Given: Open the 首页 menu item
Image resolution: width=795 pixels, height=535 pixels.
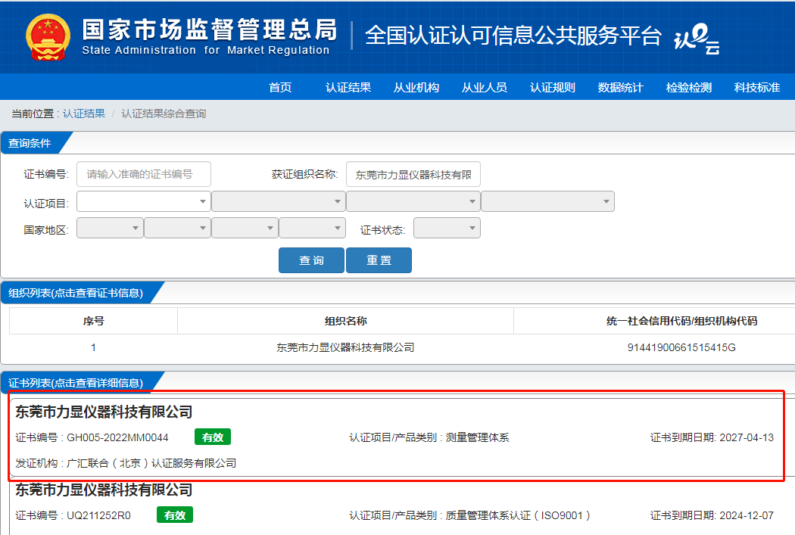Looking at the screenshot, I should coord(280,87).
